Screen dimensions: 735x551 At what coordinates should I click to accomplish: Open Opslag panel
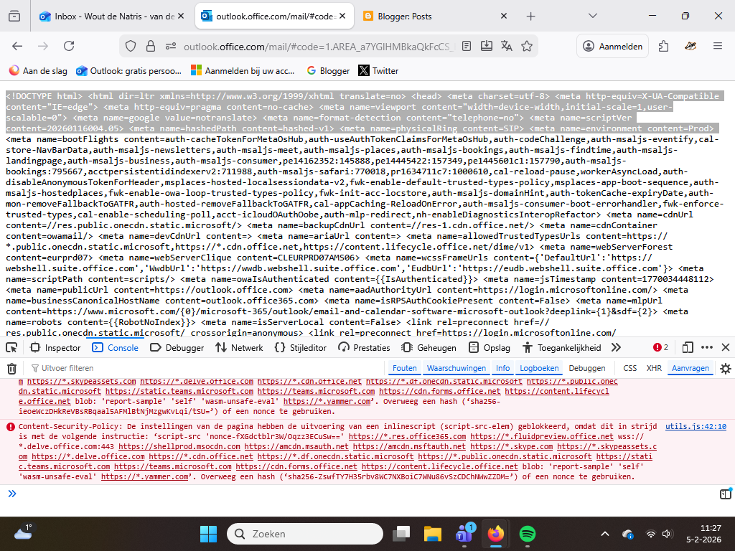(x=490, y=348)
